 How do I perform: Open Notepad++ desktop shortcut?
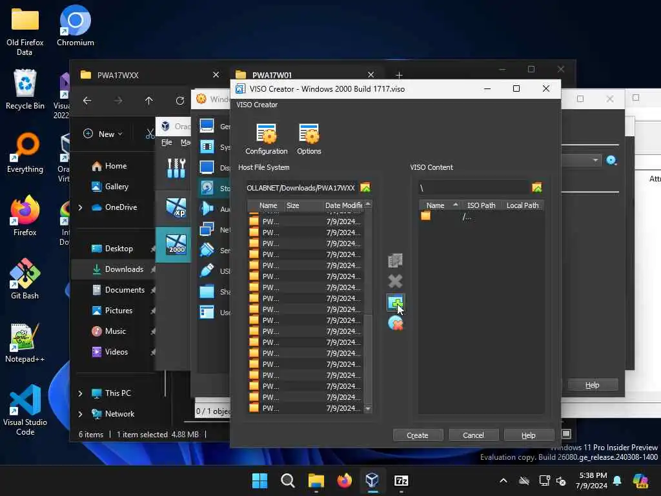(25, 342)
